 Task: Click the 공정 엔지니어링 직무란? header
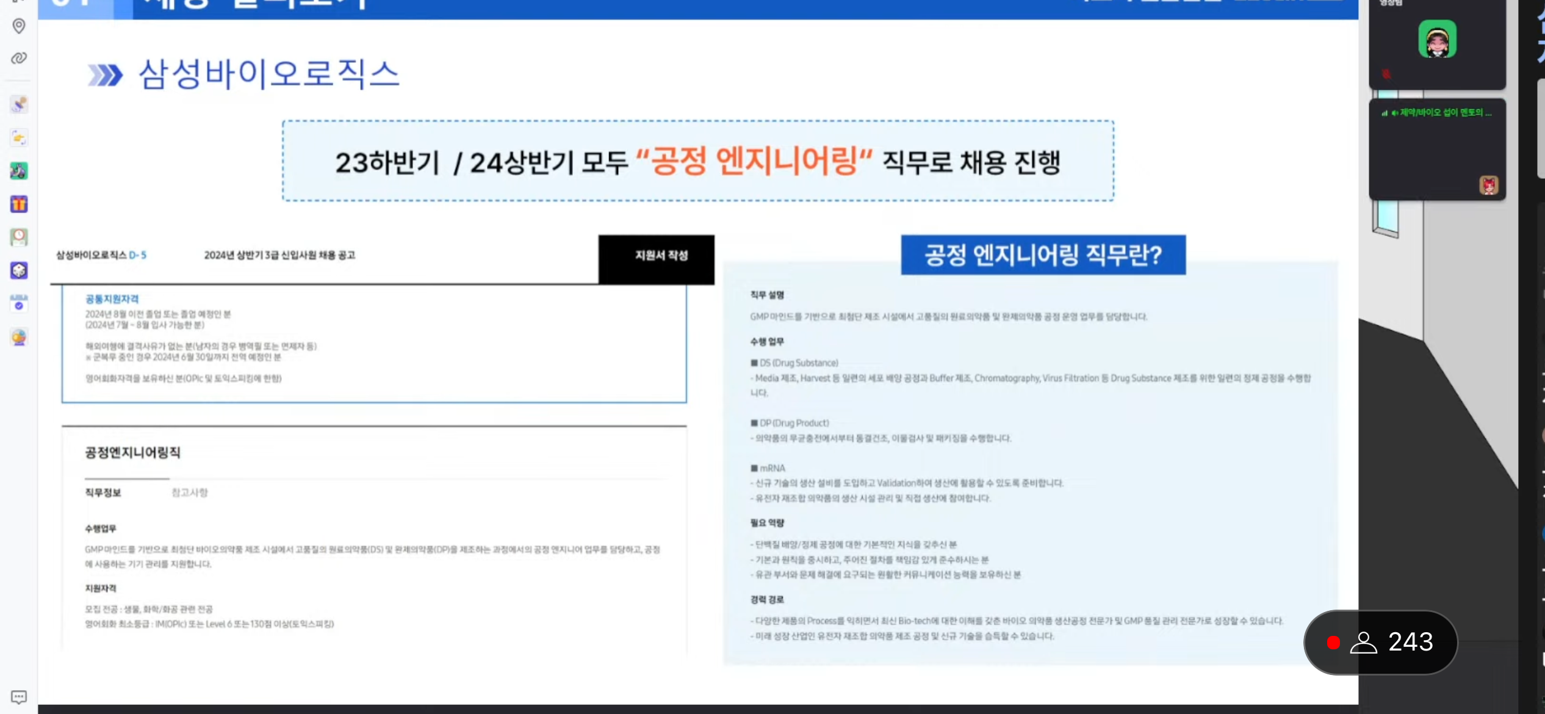(x=1043, y=255)
